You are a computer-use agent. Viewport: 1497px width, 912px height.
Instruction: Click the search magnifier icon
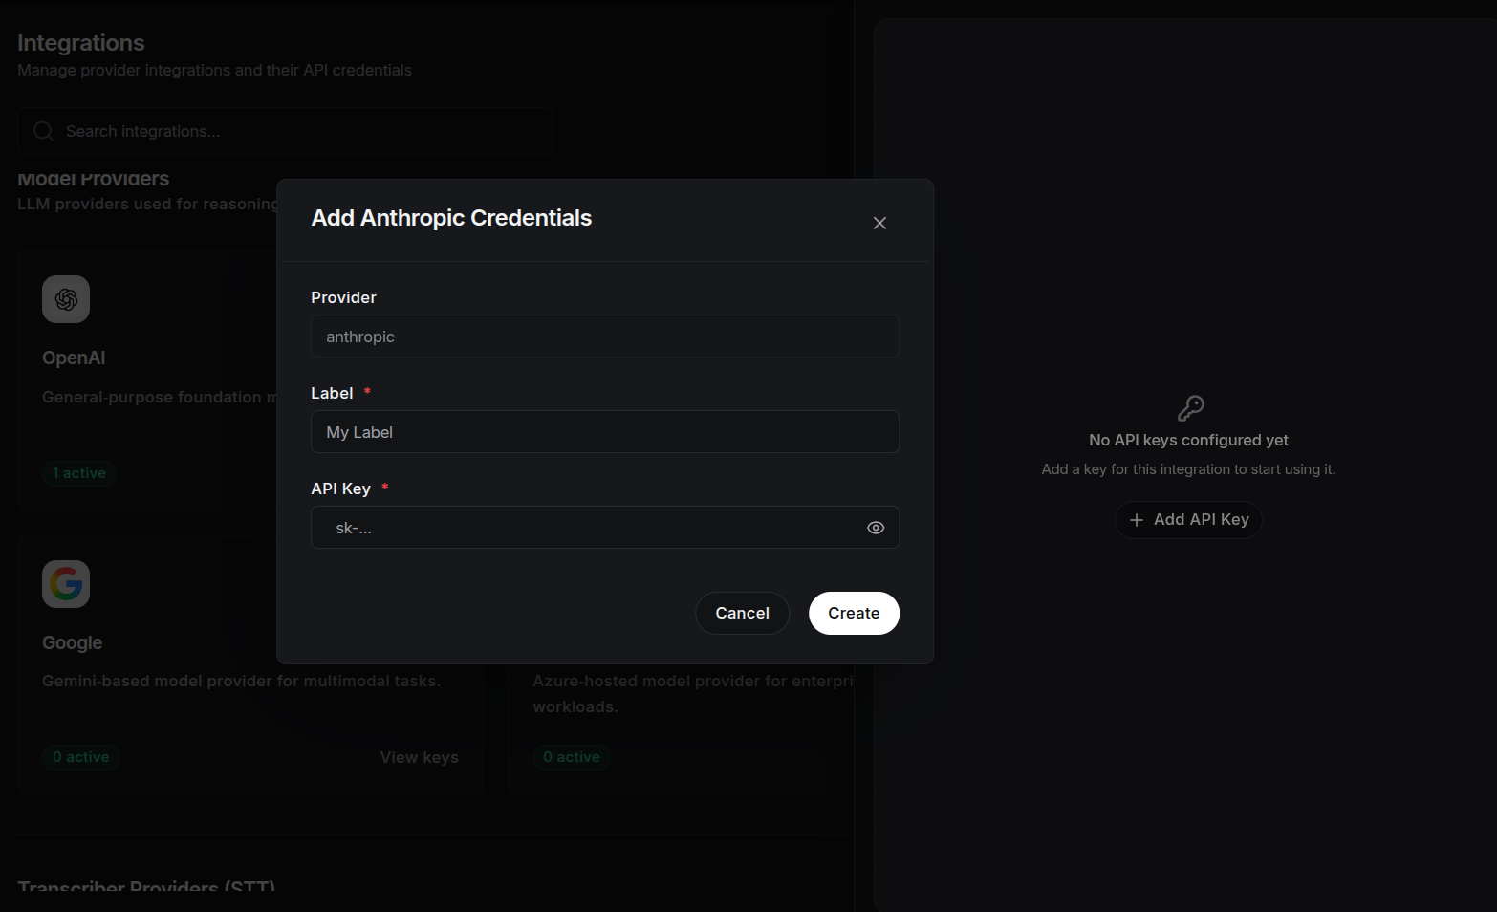coord(43,131)
